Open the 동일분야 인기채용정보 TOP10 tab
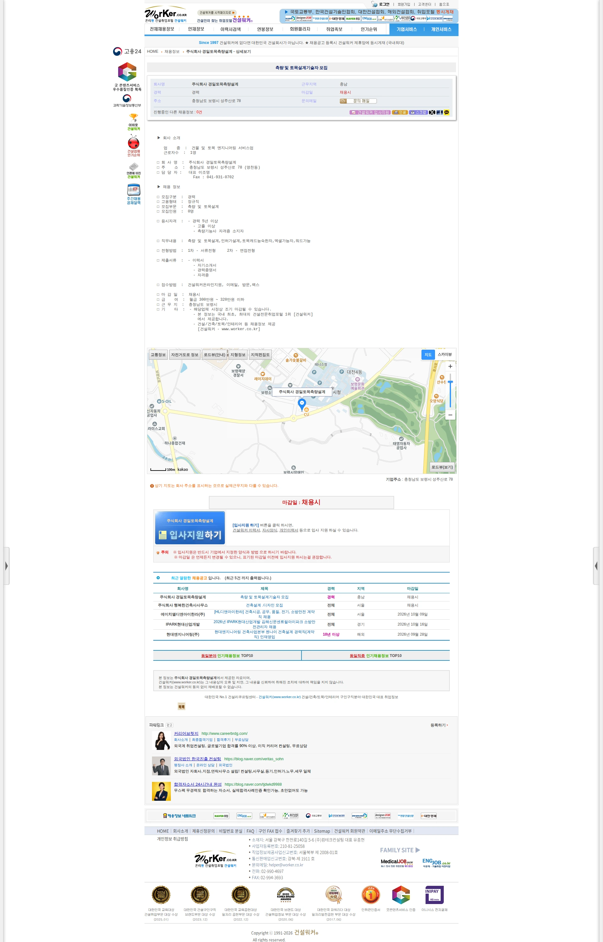Screen dimensions: 603x942 click(x=227, y=655)
